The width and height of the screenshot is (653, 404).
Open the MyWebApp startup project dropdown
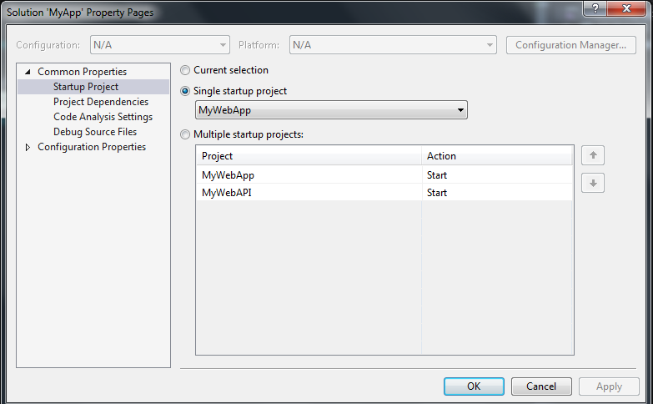click(331, 110)
